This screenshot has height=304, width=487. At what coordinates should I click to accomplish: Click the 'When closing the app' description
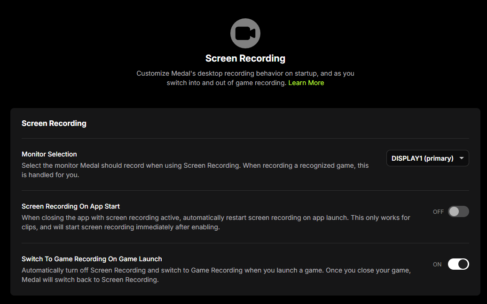point(216,222)
